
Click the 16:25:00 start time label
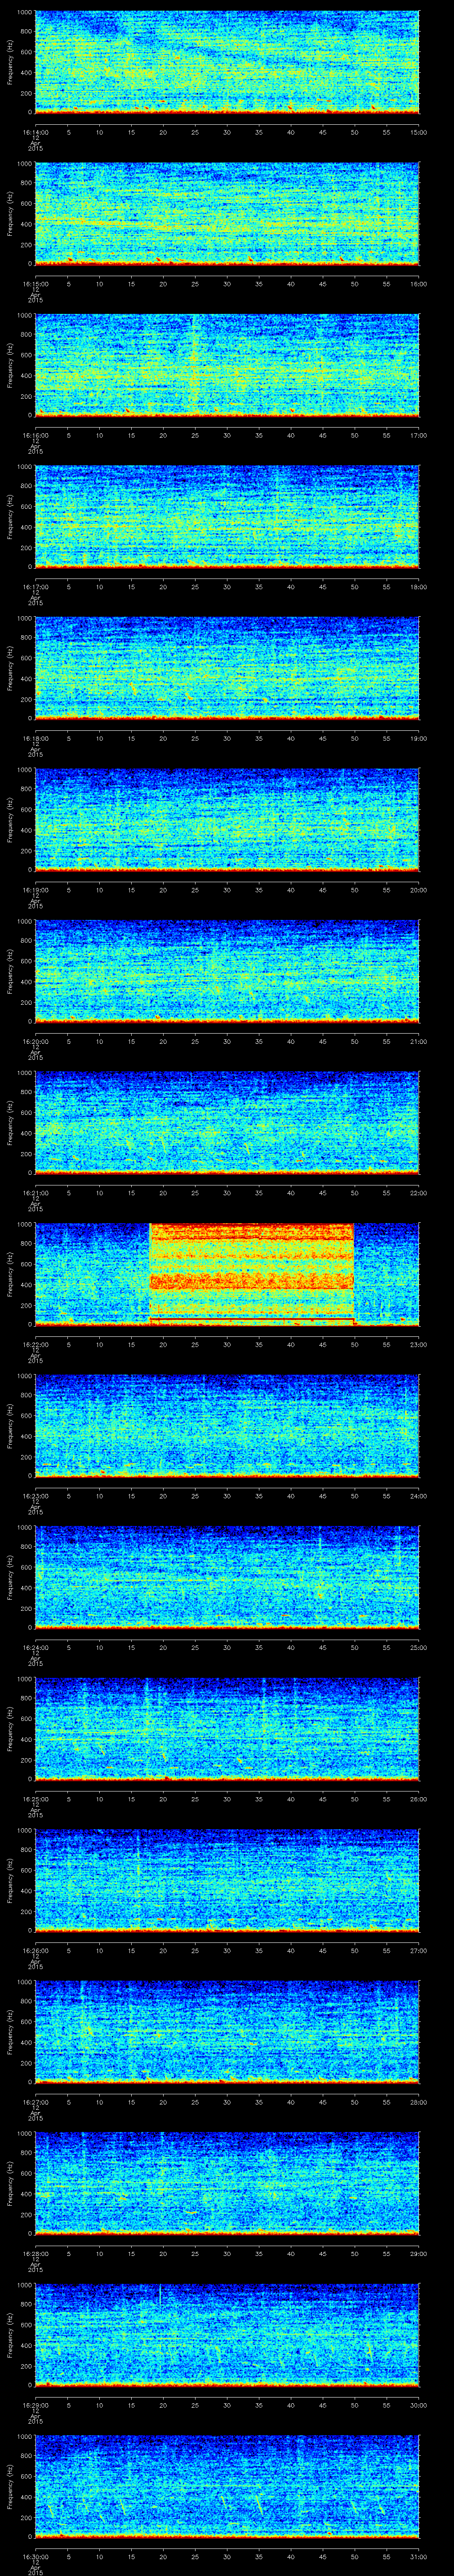pos(35,1798)
